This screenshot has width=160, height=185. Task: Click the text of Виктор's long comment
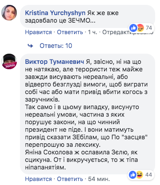coord(86,114)
